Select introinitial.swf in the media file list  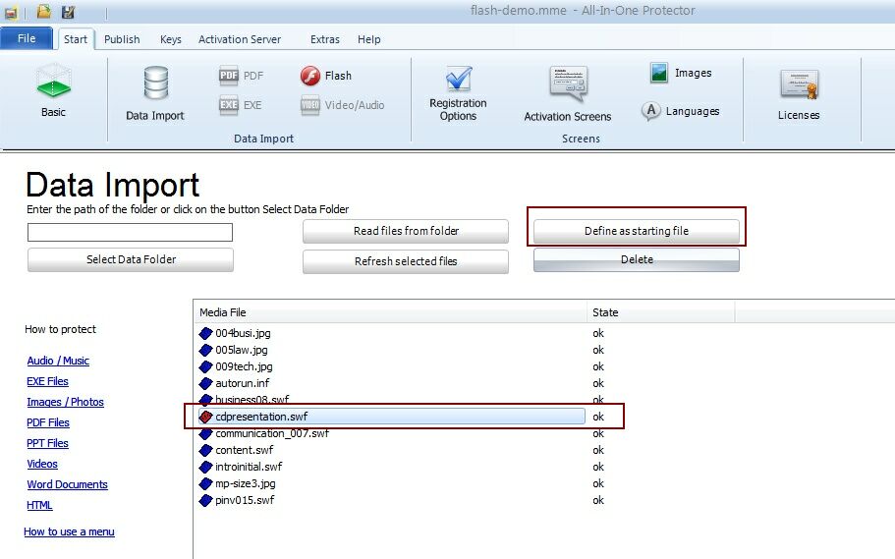click(249, 467)
